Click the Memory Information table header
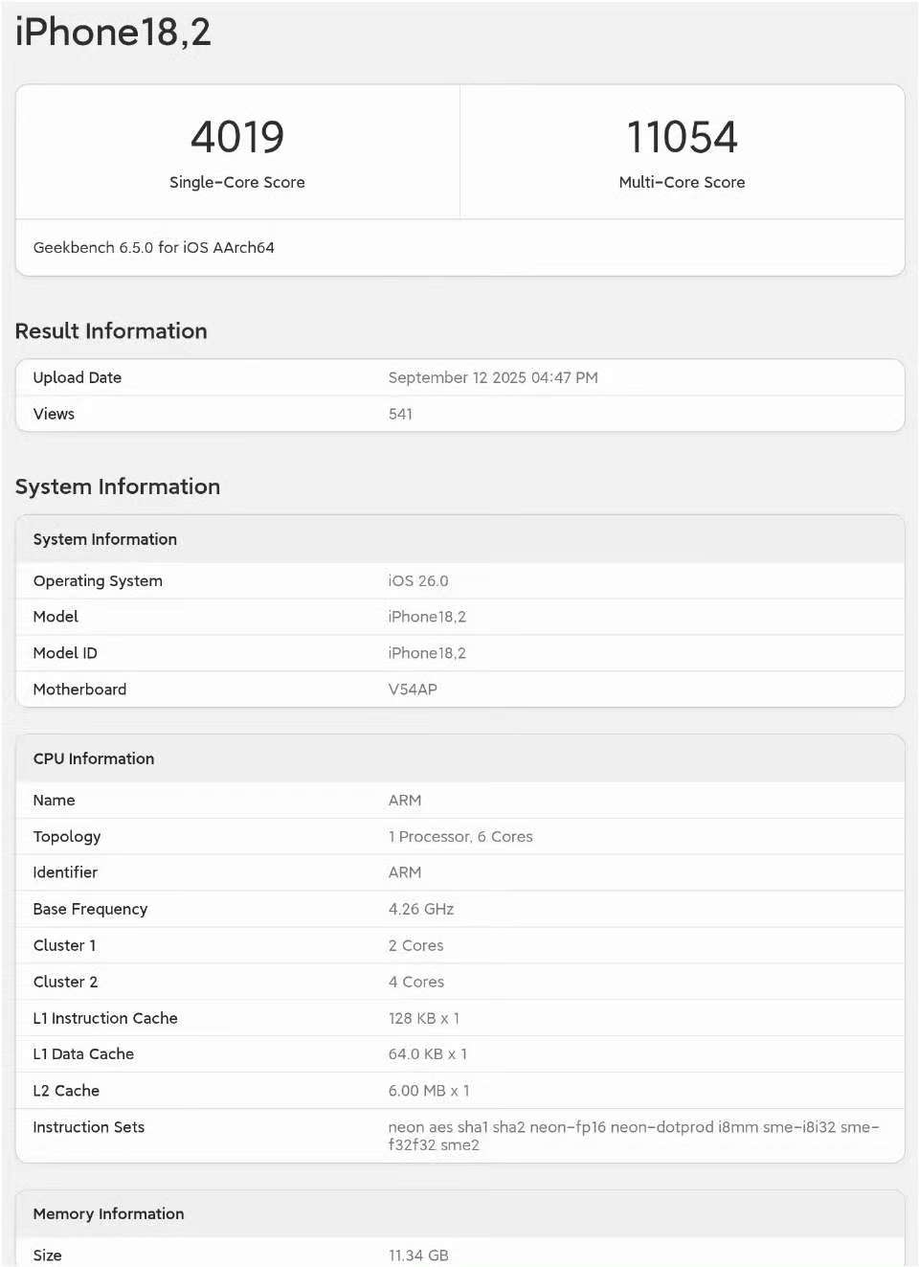919x1267 pixels. [108, 1213]
